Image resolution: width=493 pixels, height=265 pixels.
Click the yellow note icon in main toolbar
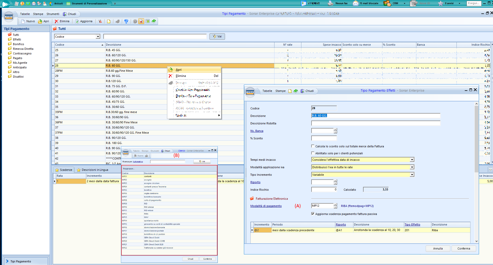109,21
